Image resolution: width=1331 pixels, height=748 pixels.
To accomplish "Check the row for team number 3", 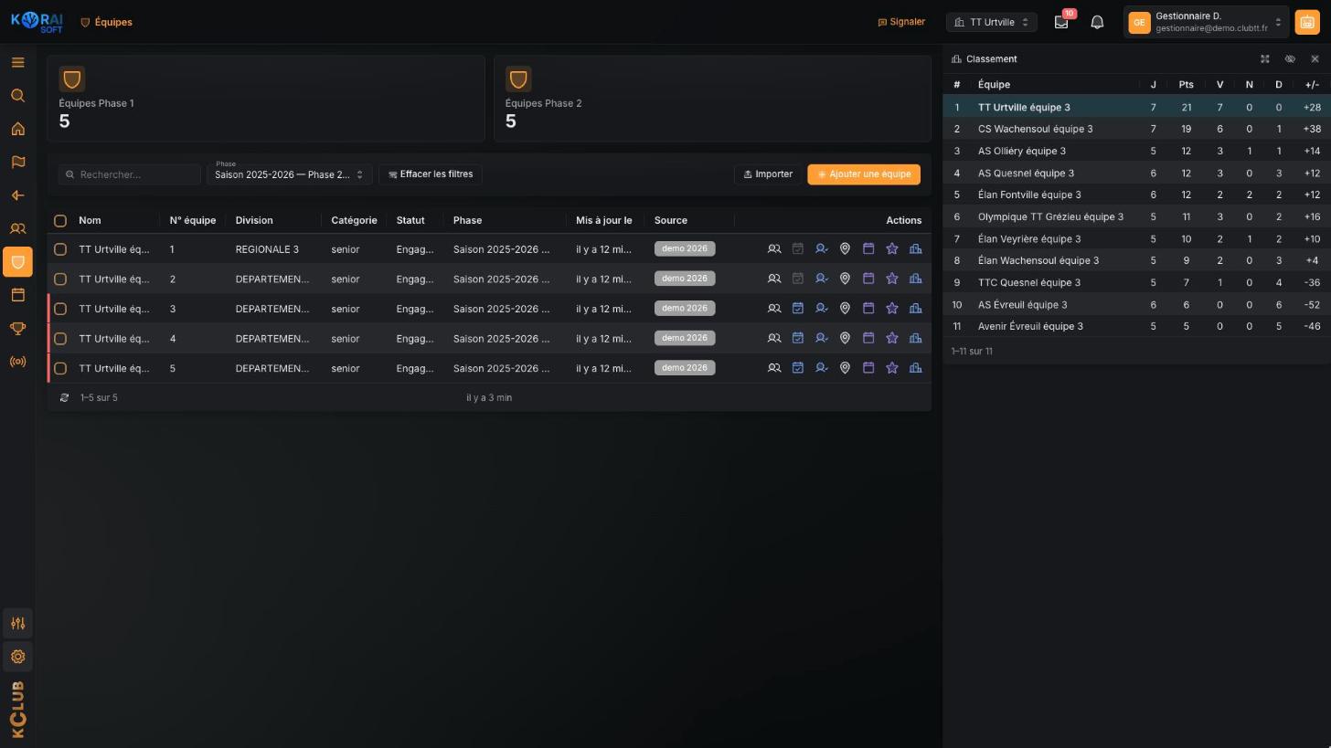I will tap(60, 309).
